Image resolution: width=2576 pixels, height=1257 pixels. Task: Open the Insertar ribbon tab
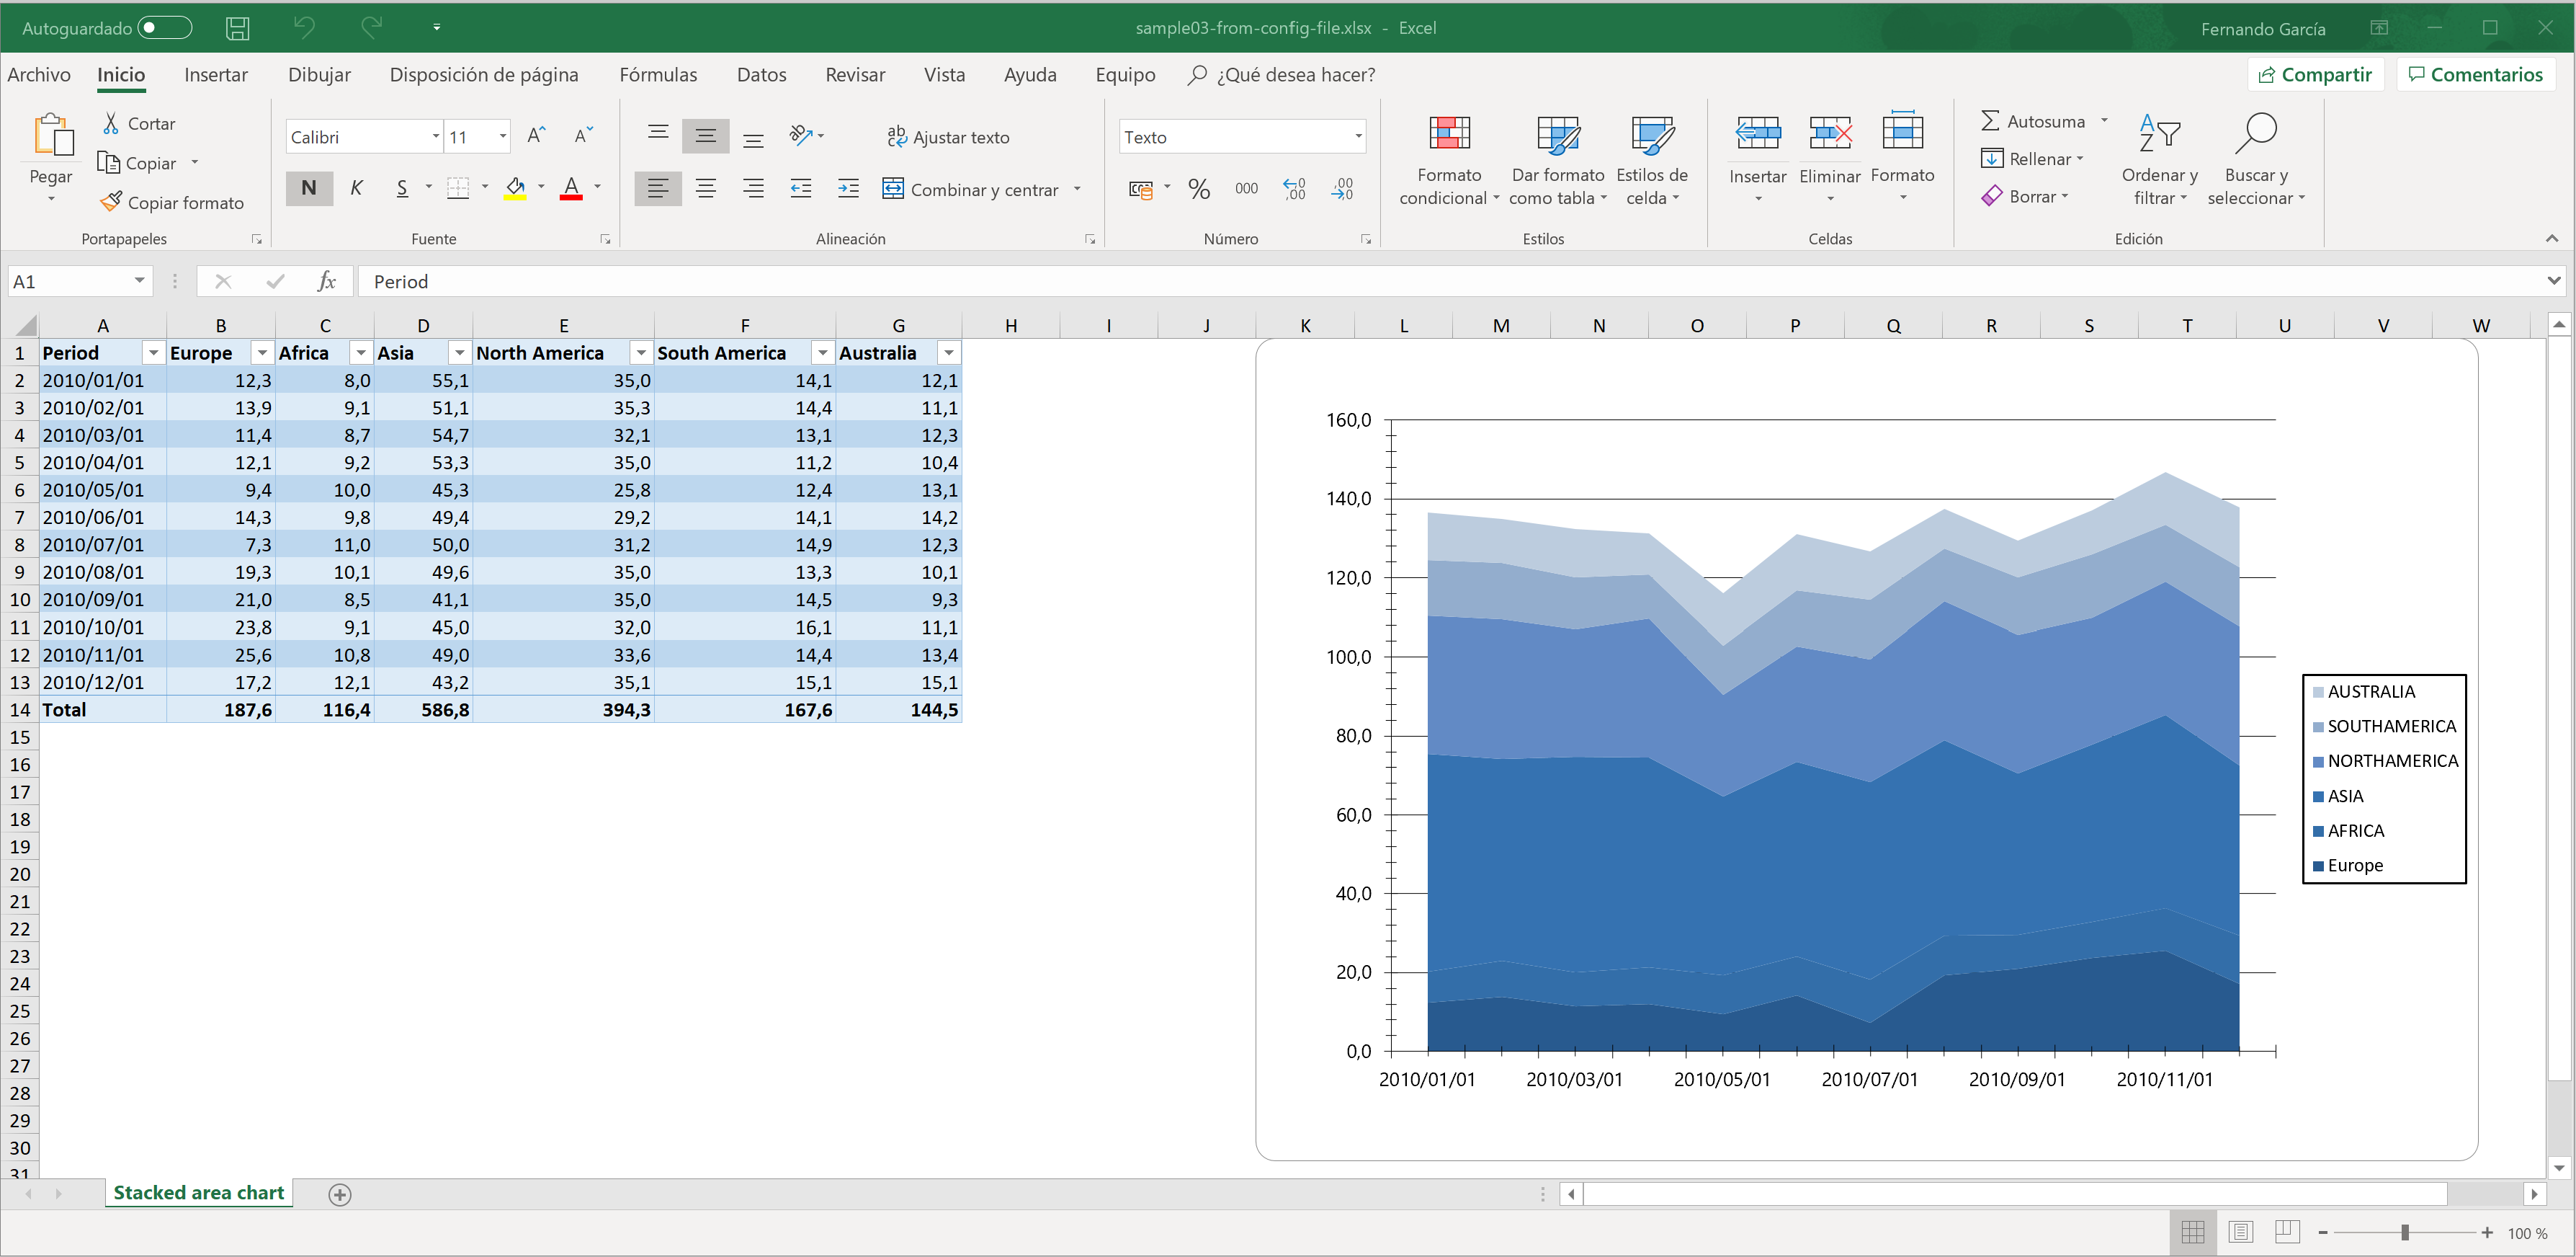pos(215,75)
